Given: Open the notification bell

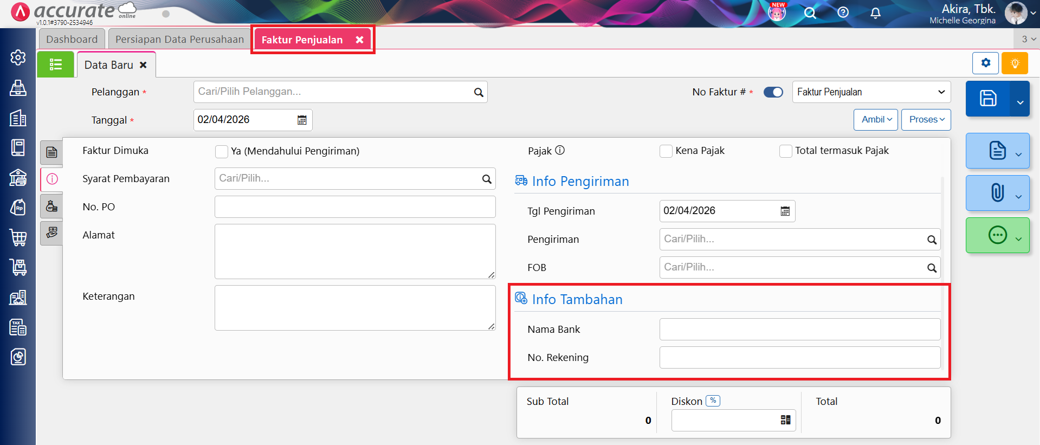Looking at the screenshot, I should click(875, 13).
